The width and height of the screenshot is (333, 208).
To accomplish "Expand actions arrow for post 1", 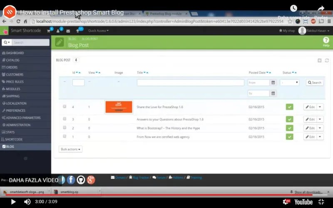I will point(320,137).
